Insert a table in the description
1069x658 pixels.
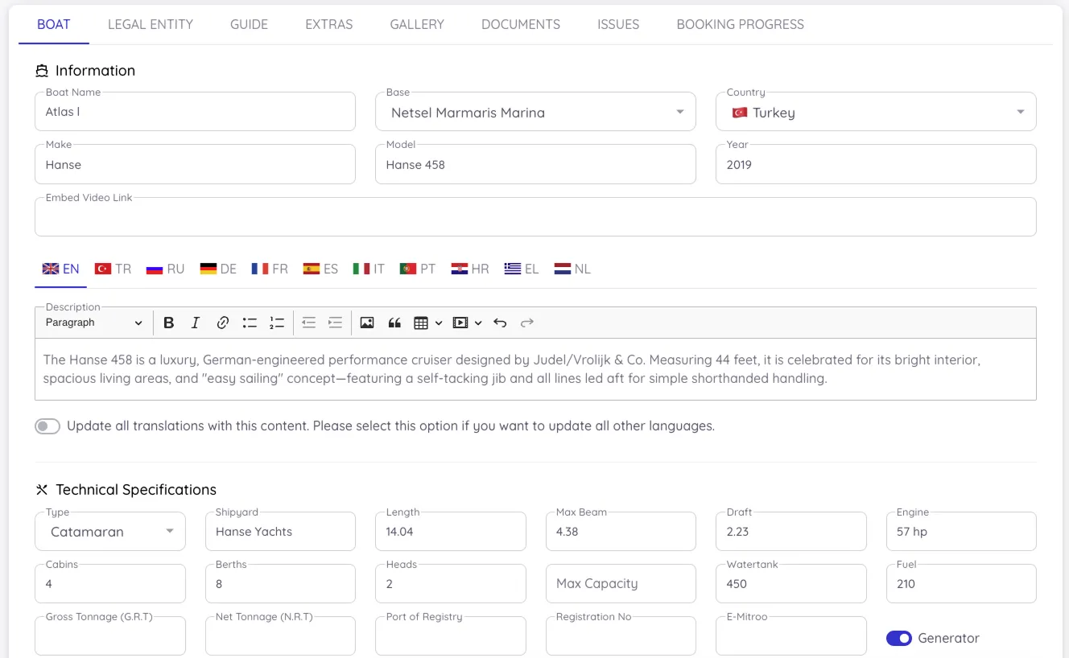(x=421, y=323)
